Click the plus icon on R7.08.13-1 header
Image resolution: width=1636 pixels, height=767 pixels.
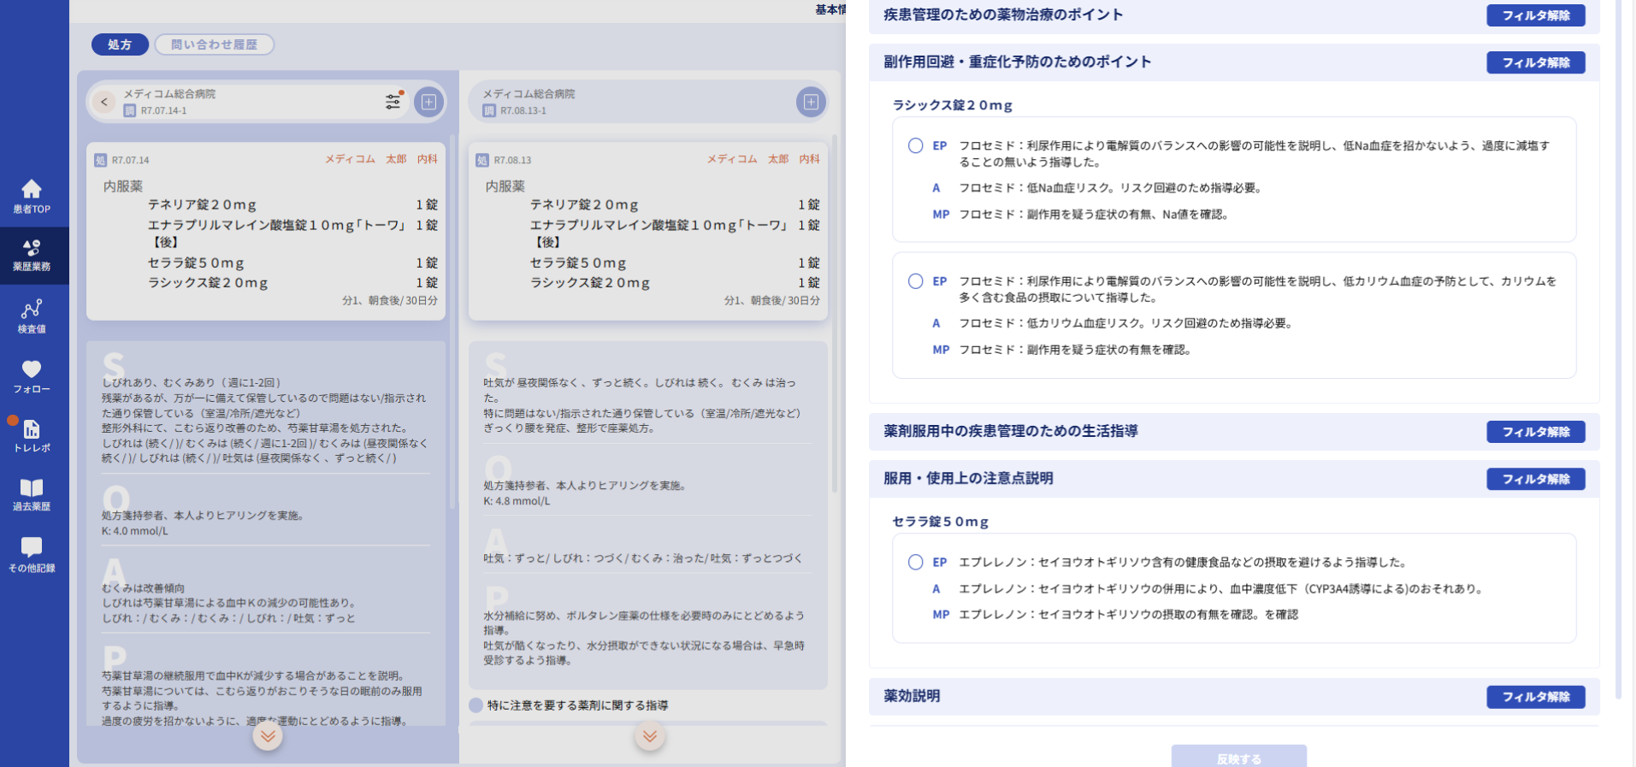click(x=810, y=102)
